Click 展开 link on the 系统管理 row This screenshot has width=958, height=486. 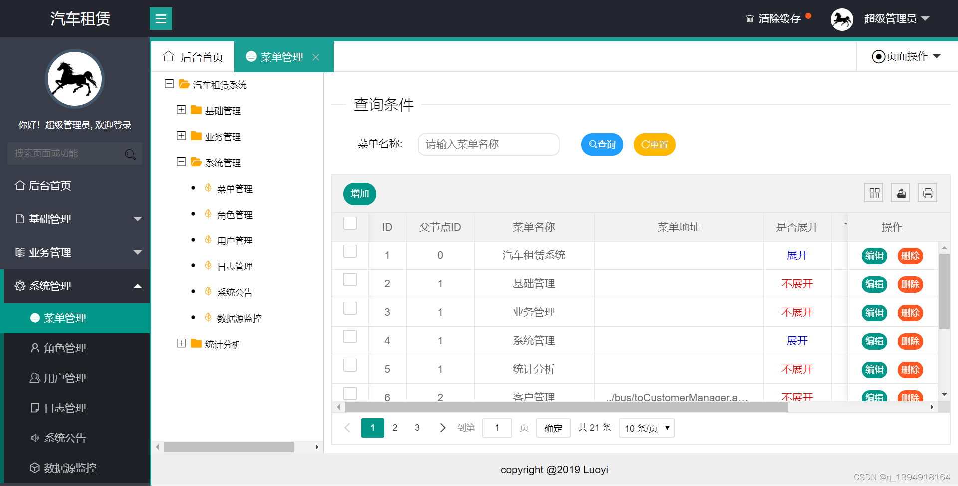(x=797, y=341)
